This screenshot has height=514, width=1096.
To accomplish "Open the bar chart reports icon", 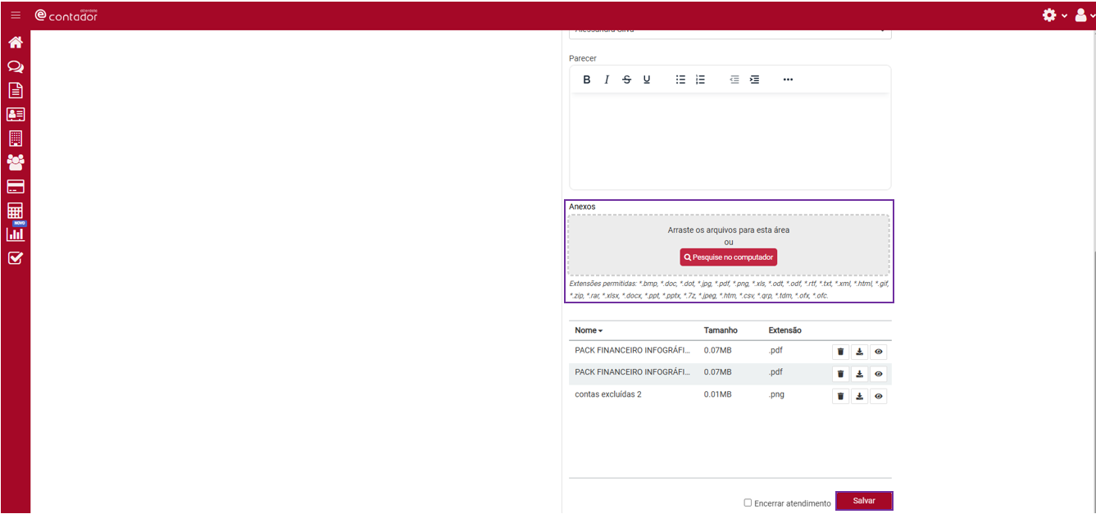I will (x=15, y=234).
